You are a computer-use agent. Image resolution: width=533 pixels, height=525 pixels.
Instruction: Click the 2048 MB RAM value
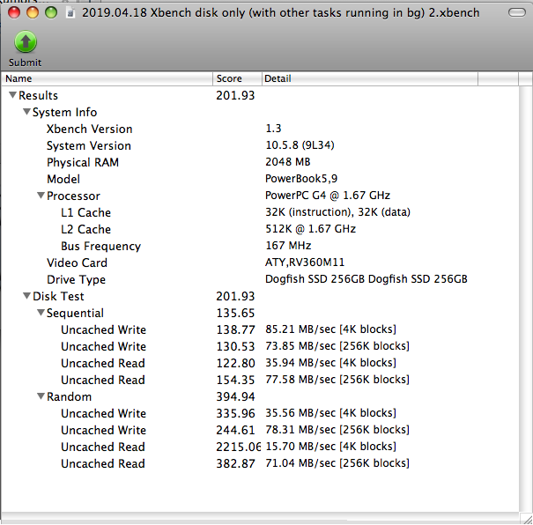pos(287,162)
